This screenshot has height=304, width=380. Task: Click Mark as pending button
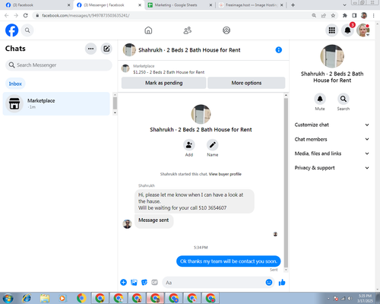(163, 83)
